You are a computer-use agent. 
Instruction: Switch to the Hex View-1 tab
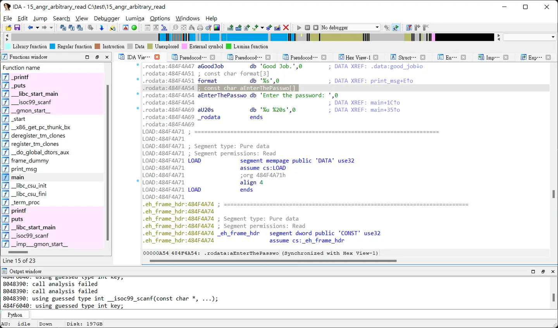click(355, 57)
